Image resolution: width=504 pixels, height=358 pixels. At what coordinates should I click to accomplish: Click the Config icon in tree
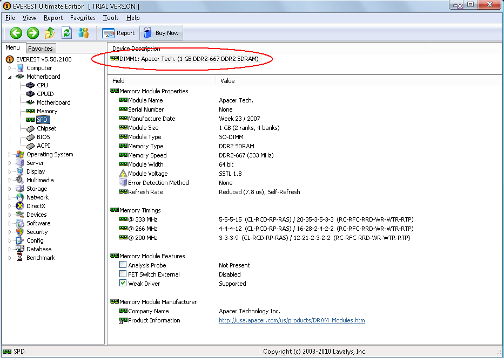click(x=20, y=240)
